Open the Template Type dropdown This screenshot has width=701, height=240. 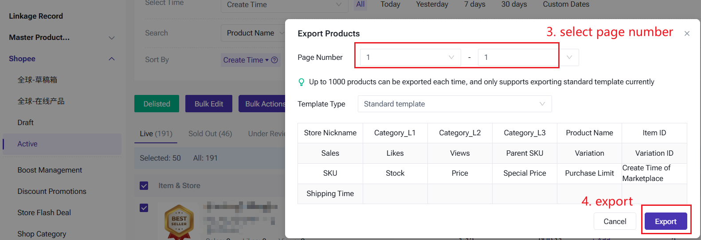tap(454, 104)
